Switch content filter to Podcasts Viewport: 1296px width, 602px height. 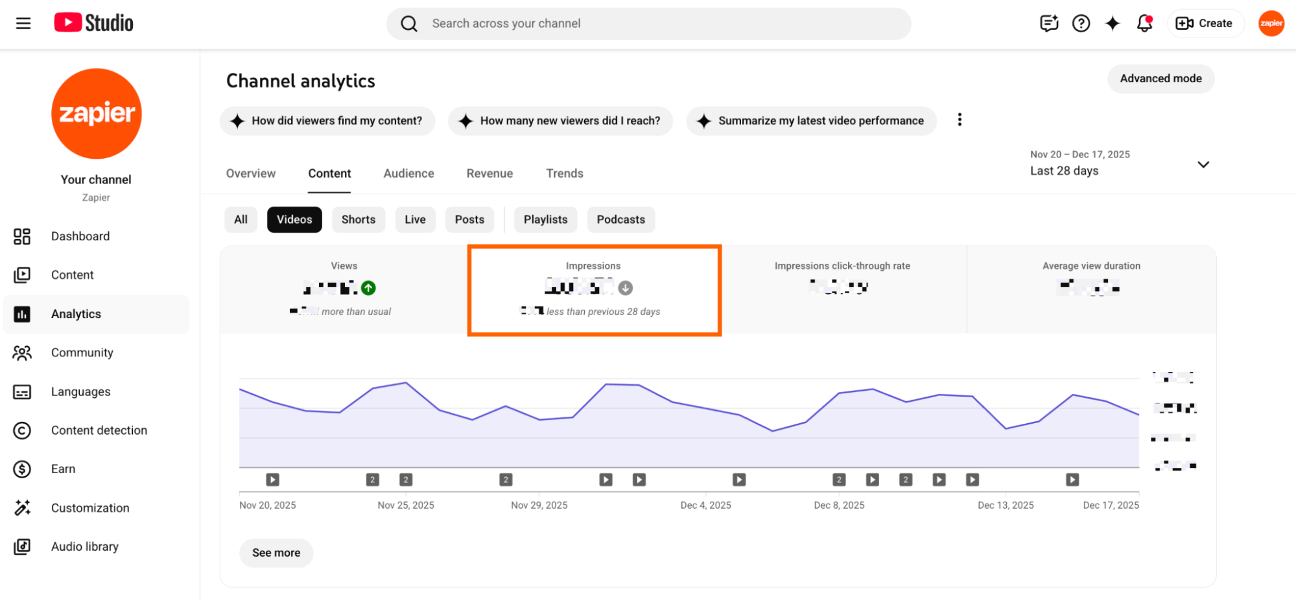coord(620,220)
